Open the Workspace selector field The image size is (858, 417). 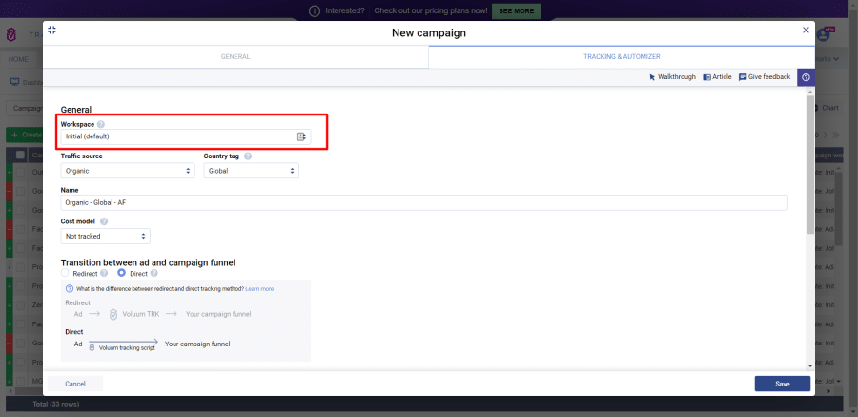point(186,136)
